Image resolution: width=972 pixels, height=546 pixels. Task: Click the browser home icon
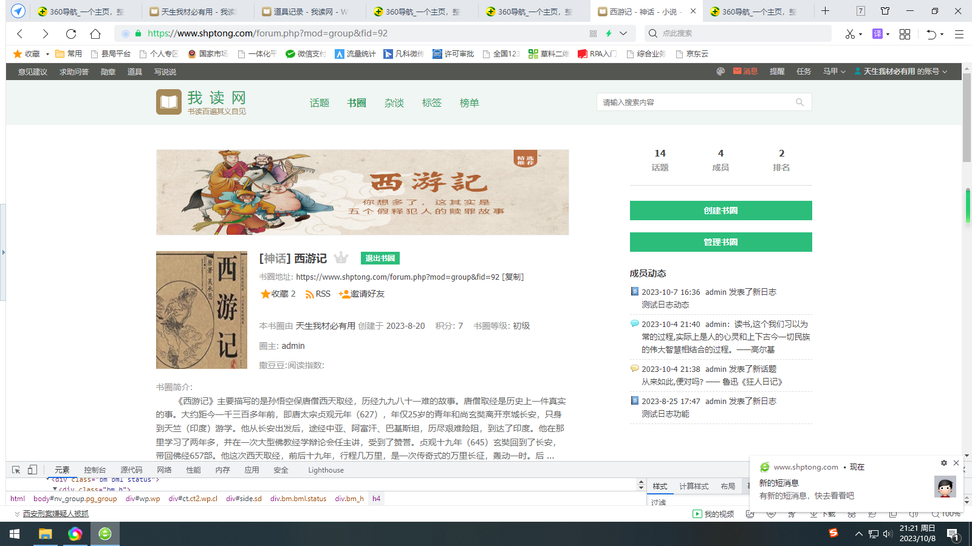click(95, 34)
